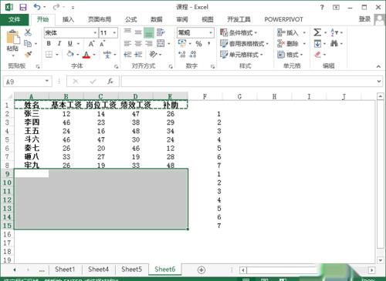
Task: Select the Format Painter brush icon
Action: click(x=29, y=55)
